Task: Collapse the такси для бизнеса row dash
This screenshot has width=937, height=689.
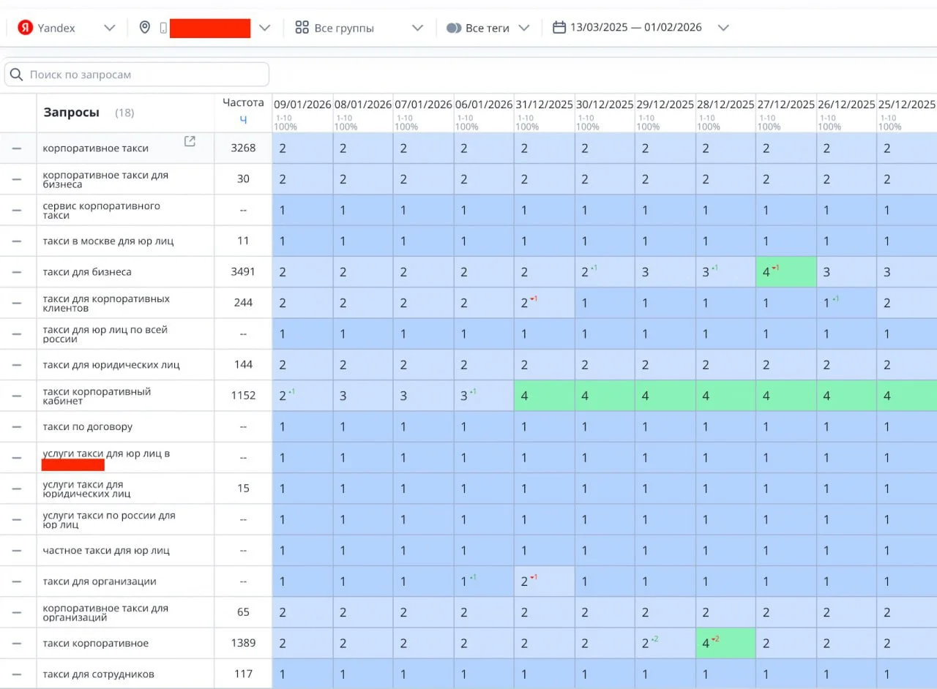Action: click(x=17, y=272)
